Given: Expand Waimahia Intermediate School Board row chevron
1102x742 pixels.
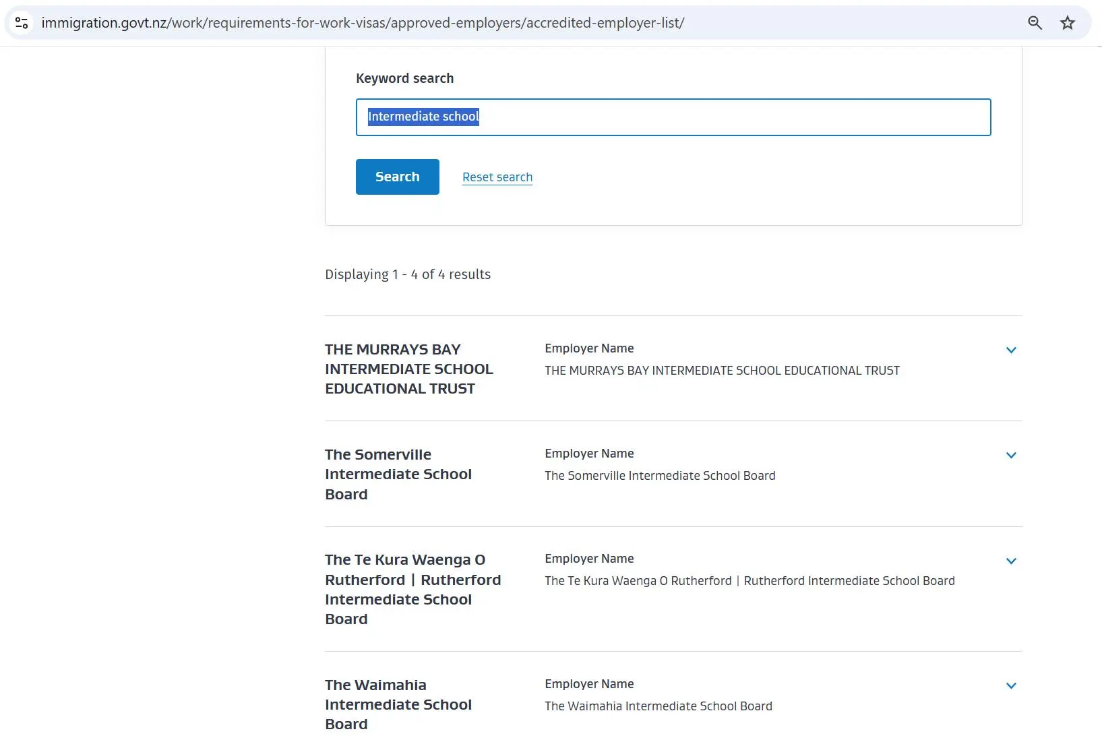Looking at the screenshot, I should (1011, 685).
